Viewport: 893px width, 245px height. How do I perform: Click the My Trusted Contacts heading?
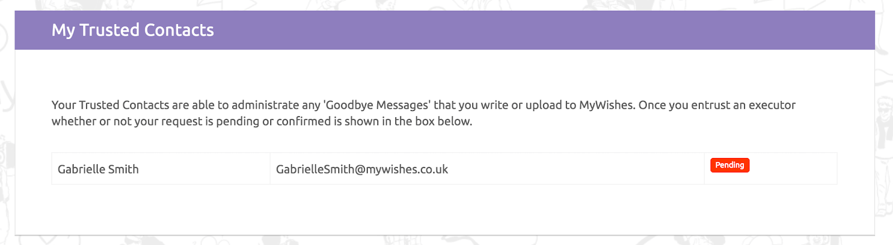133,30
